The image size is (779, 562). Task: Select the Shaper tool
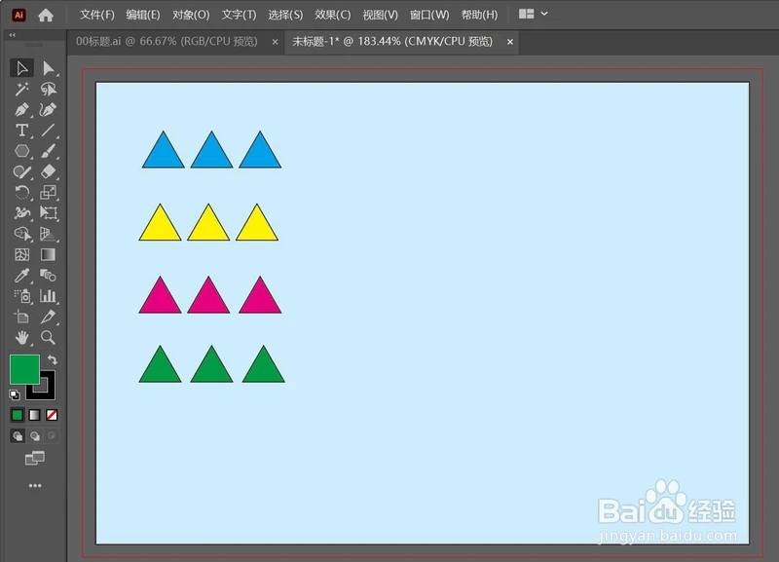point(21,172)
